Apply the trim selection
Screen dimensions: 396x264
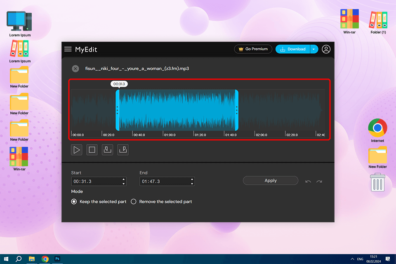(x=270, y=181)
